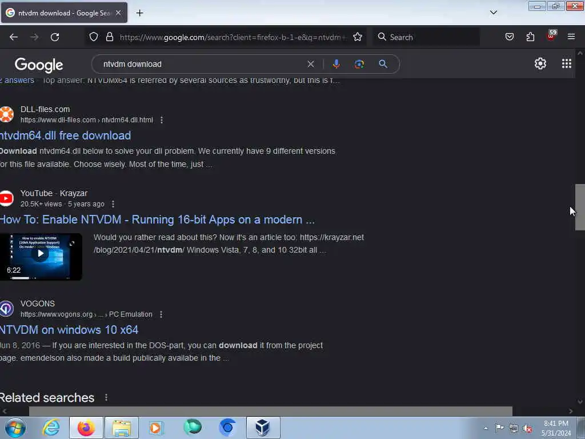
Task: Open the Google apps grid
Action: click(566, 63)
